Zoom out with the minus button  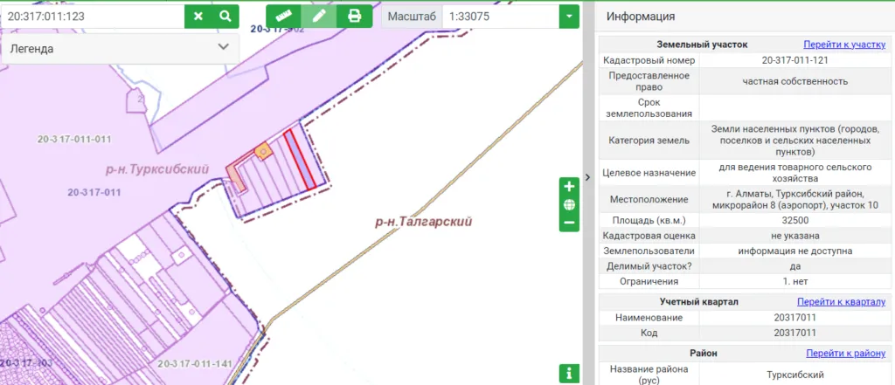(x=569, y=223)
